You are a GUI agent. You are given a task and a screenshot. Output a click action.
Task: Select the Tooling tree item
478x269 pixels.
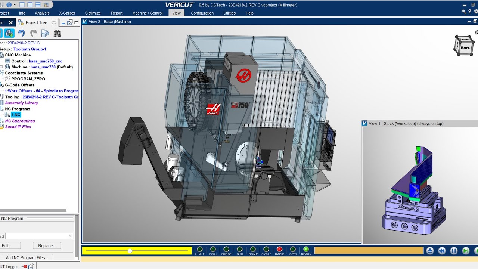42,97
